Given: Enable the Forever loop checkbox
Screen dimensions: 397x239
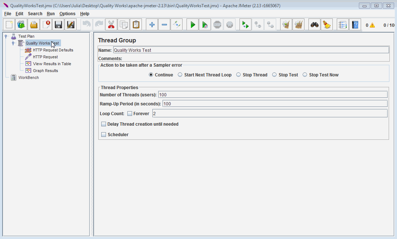Looking at the screenshot, I should pos(130,114).
